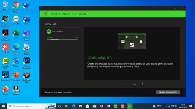The width and height of the screenshot is (195, 109).
Task: Click Remaining time about 1 minute text
Action: tap(58, 92)
